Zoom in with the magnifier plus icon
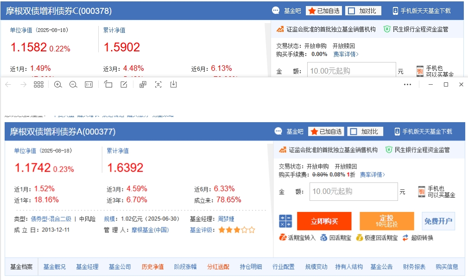Screen dimensions: 468x280 pyautogui.click(x=58, y=85)
